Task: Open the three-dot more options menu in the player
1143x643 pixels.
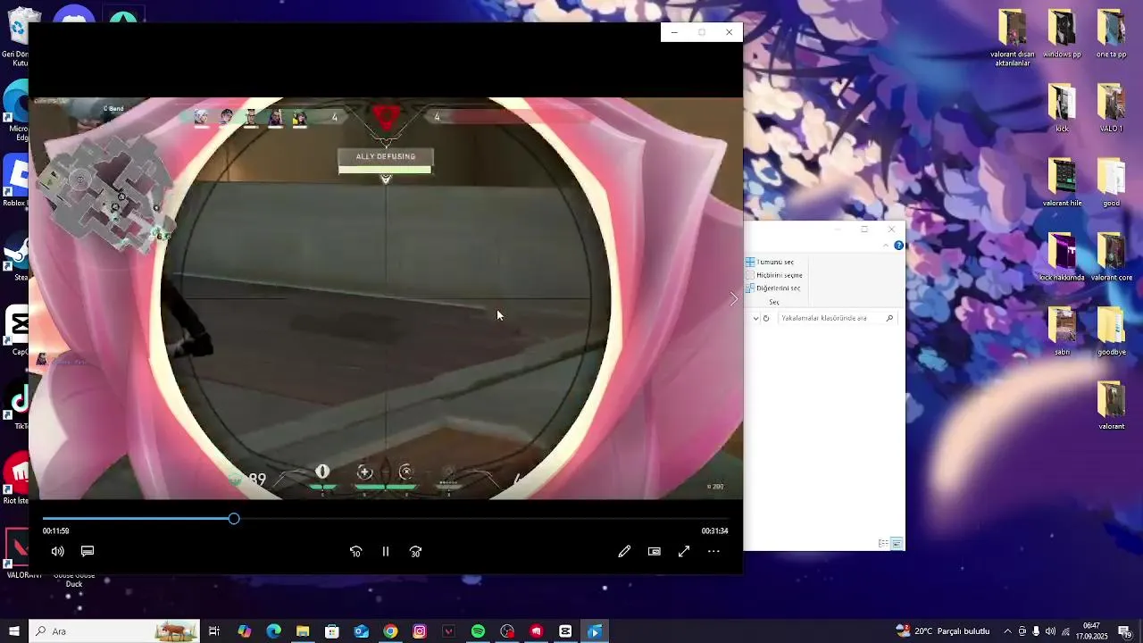Action: (713, 552)
